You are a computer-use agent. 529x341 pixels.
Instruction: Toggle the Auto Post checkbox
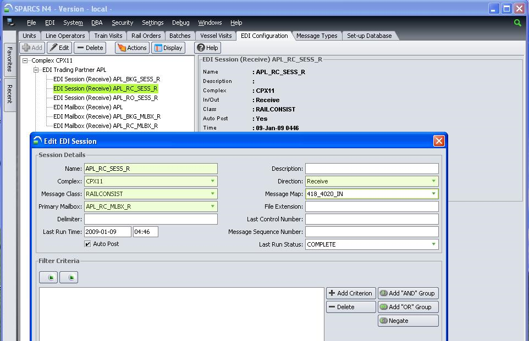[x=88, y=244]
